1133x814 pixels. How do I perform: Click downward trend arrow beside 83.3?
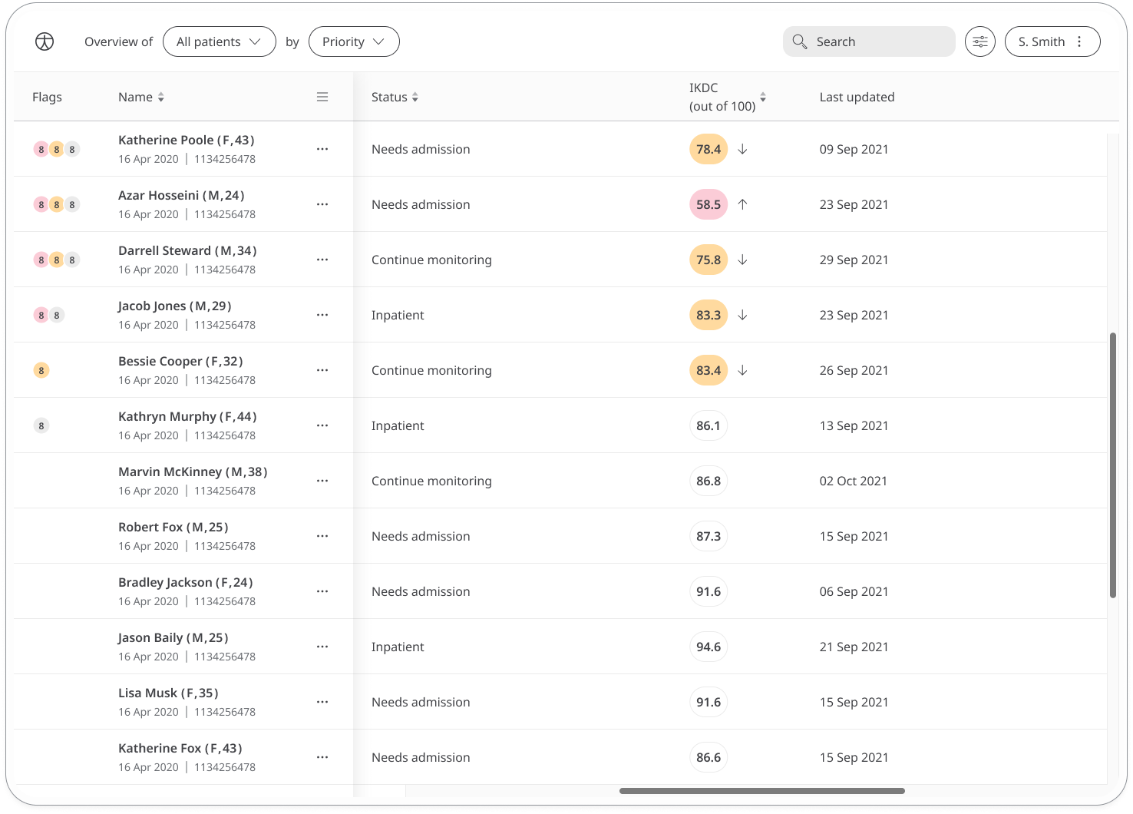coord(742,315)
